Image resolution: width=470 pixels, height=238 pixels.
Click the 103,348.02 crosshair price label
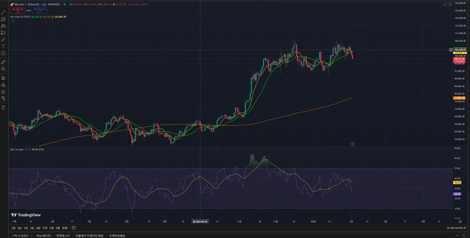click(x=459, y=50)
